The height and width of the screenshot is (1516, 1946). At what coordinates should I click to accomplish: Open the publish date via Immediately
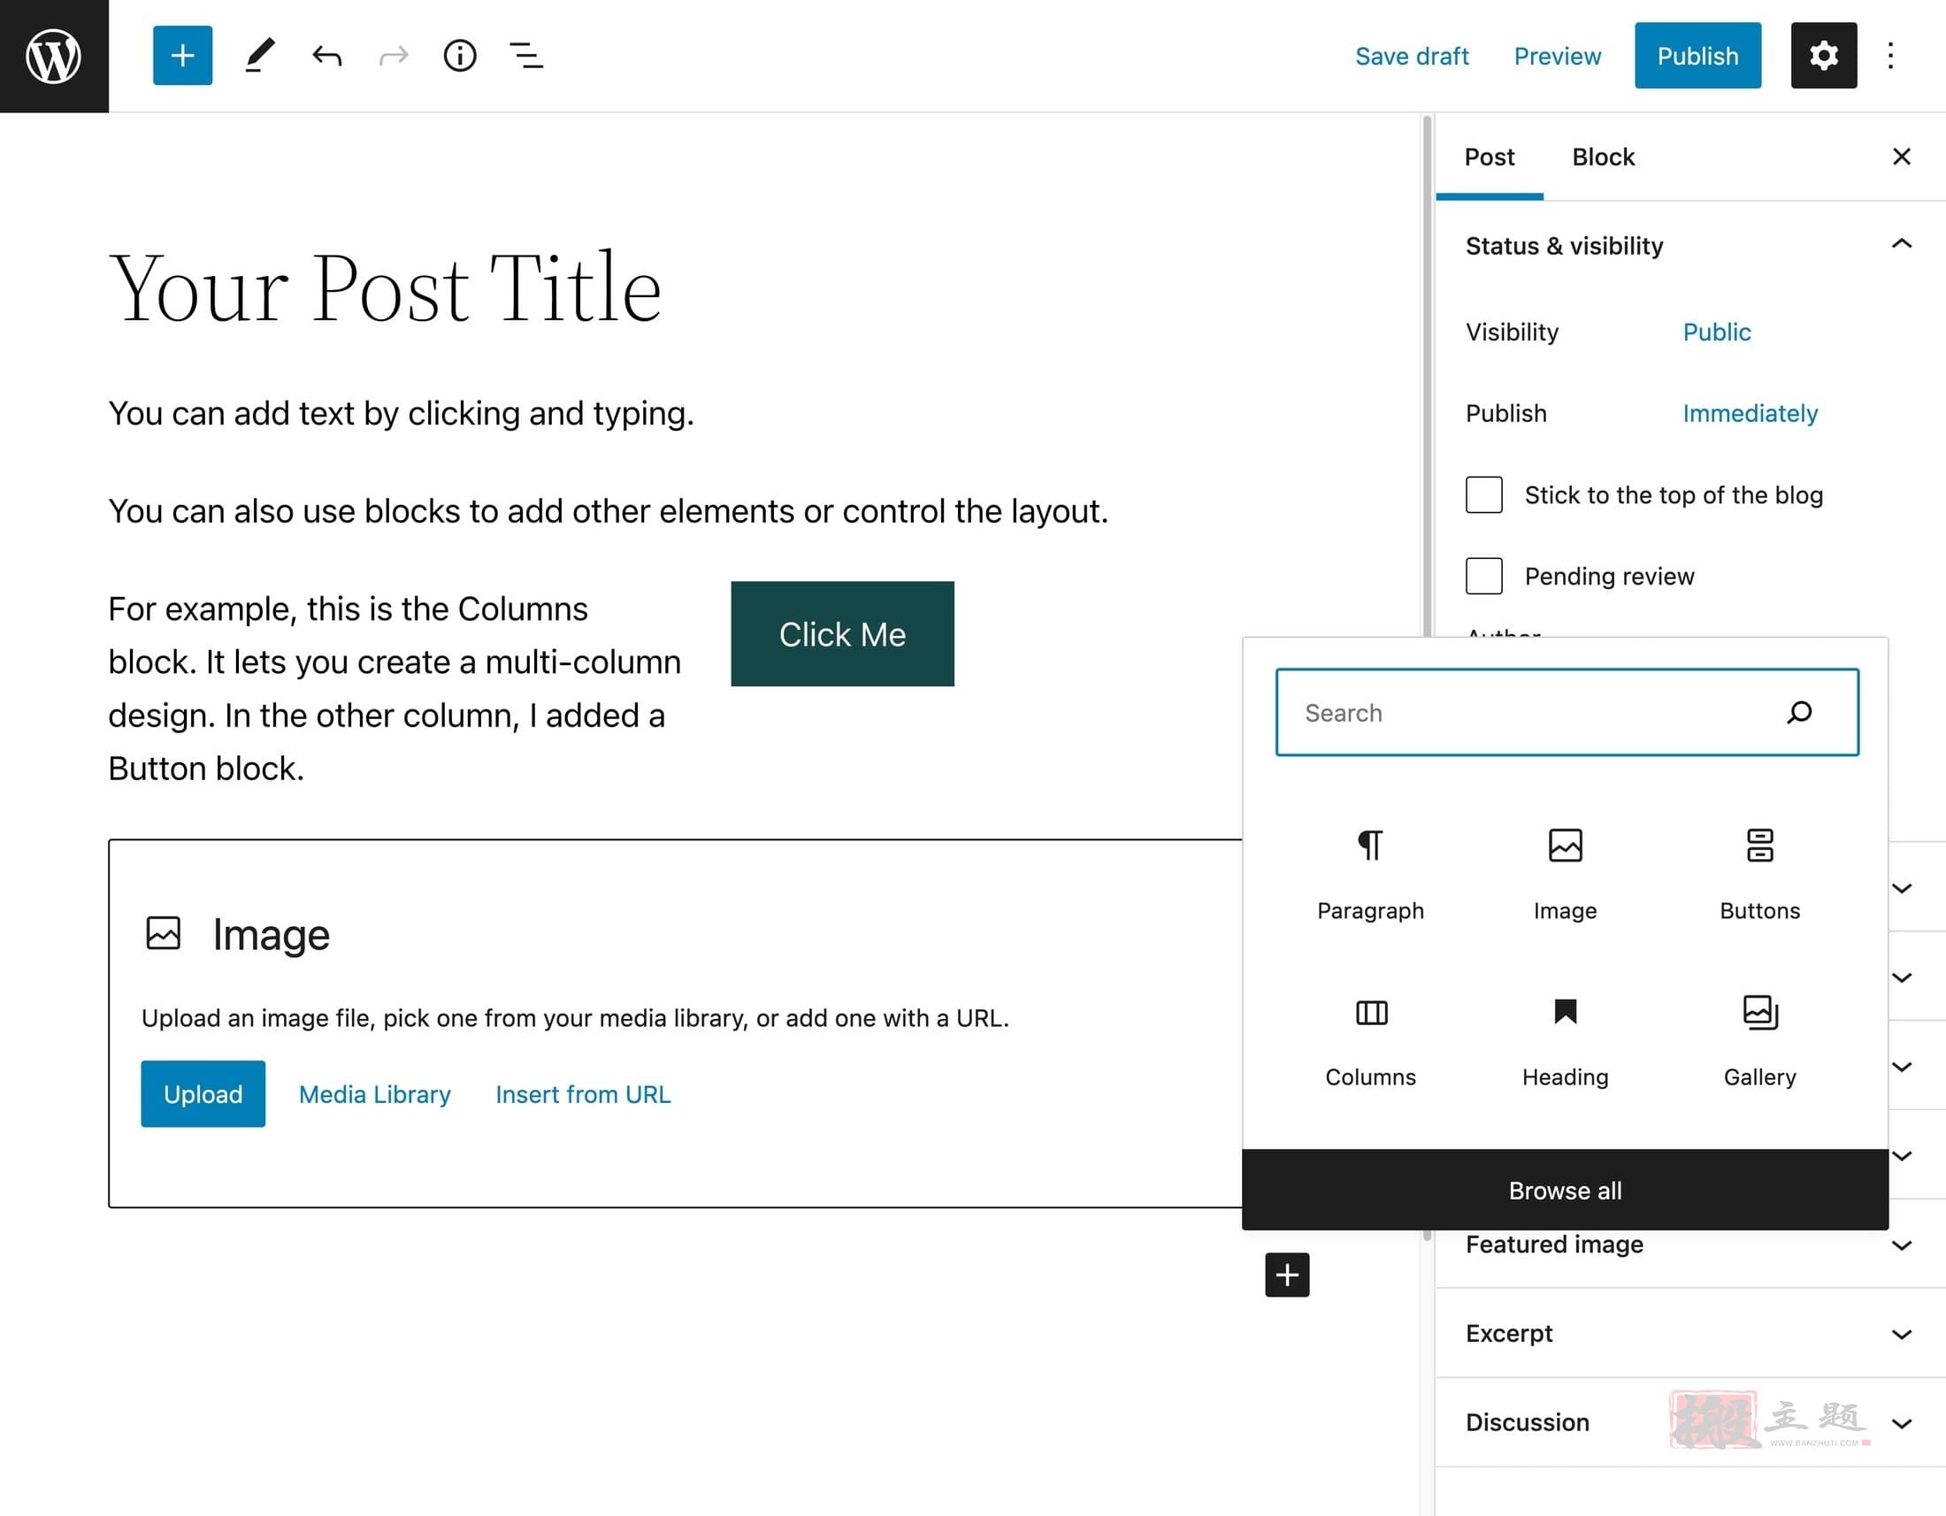pos(1750,413)
